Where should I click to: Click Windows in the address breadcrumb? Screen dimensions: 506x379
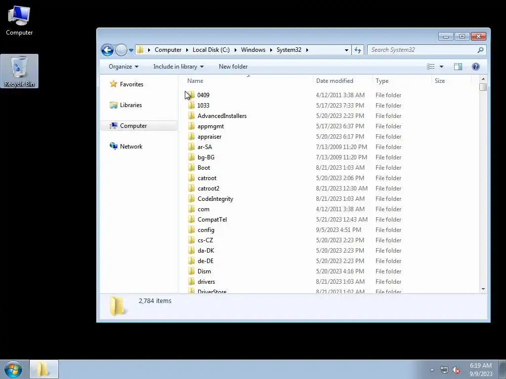(x=253, y=50)
